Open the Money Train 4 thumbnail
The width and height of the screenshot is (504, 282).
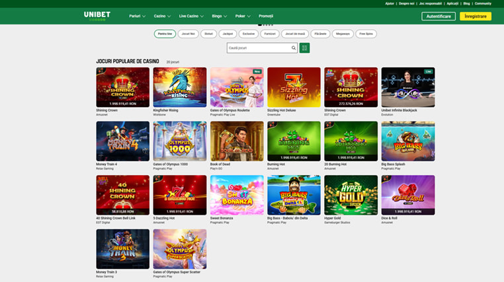[x=123, y=141]
